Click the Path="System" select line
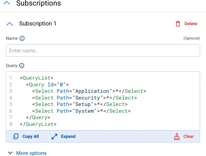 [82, 111]
